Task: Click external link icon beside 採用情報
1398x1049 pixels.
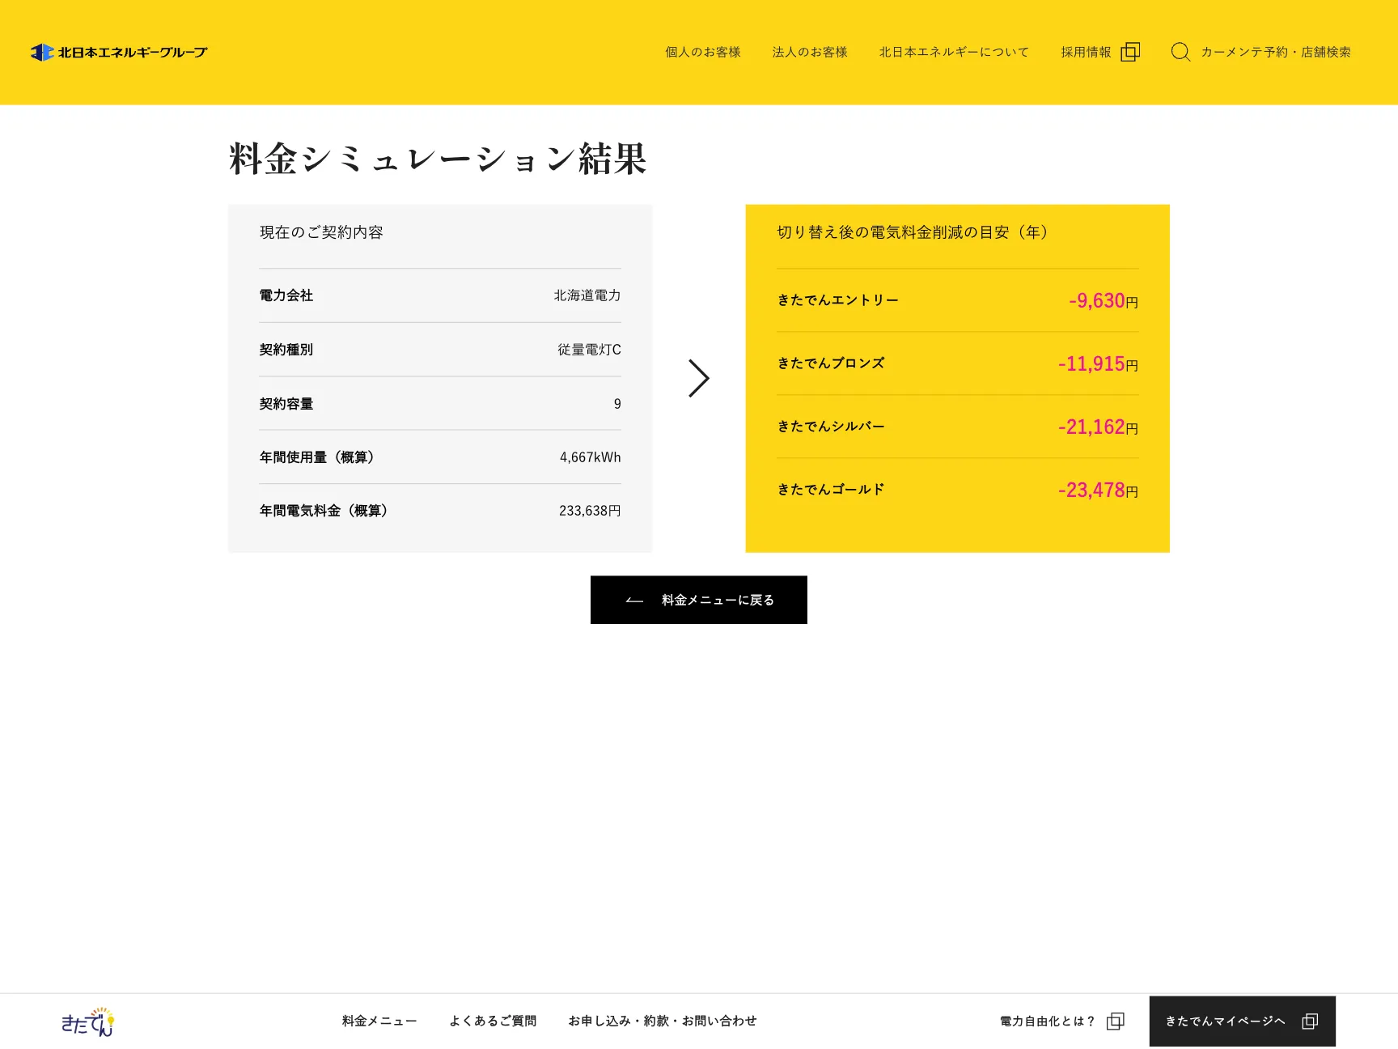Action: tap(1130, 53)
